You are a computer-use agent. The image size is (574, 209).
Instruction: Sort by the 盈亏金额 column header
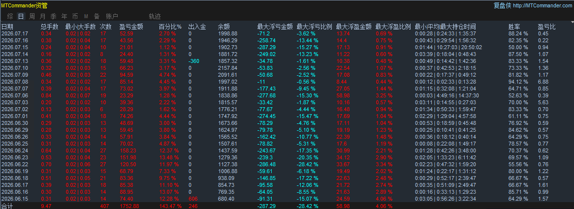click(131, 27)
